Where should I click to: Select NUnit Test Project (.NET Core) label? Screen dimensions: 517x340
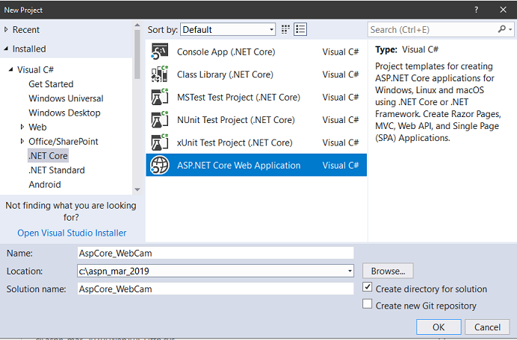(236, 120)
